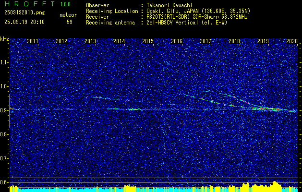Click the meteor count value 59
Image resolution: width=302 pixels, height=192 pixels.
pos(70,22)
